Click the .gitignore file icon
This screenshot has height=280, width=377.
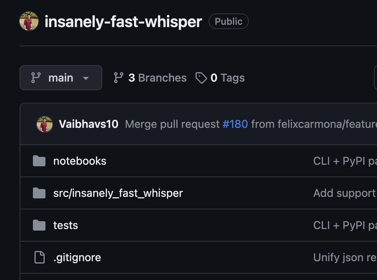point(39,257)
